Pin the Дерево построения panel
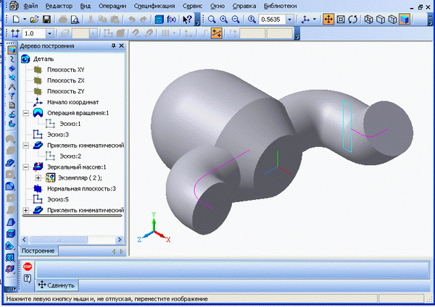This screenshot has height=307, width=435. coord(112,46)
